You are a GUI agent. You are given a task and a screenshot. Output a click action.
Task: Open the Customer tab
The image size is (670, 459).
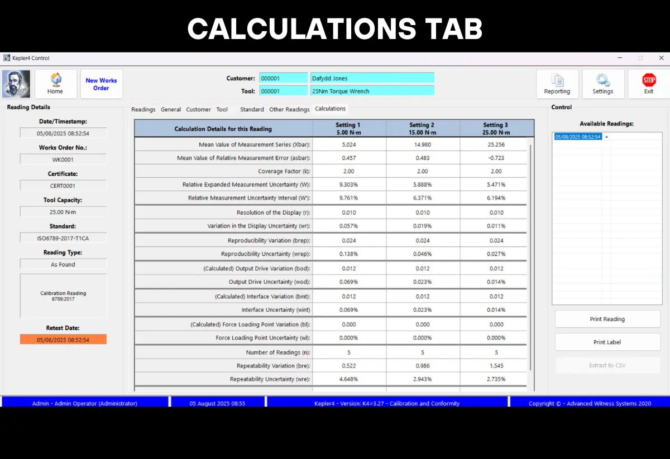click(198, 109)
